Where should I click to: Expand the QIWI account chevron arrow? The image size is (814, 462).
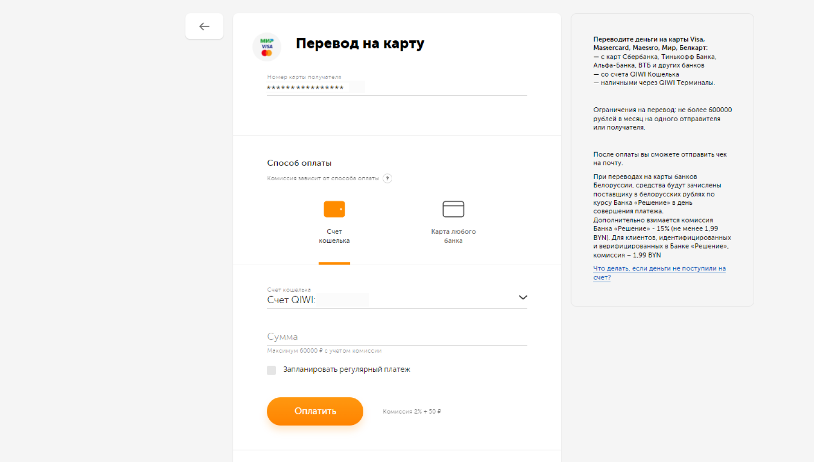(x=523, y=298)
